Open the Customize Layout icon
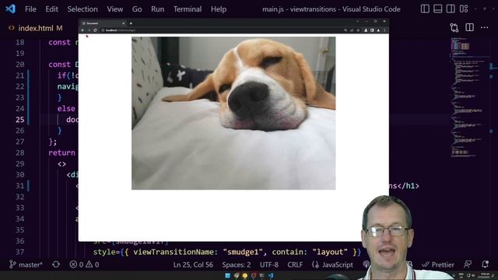The image size is (498, 280). pyautogui.click(x=464, y=9)
